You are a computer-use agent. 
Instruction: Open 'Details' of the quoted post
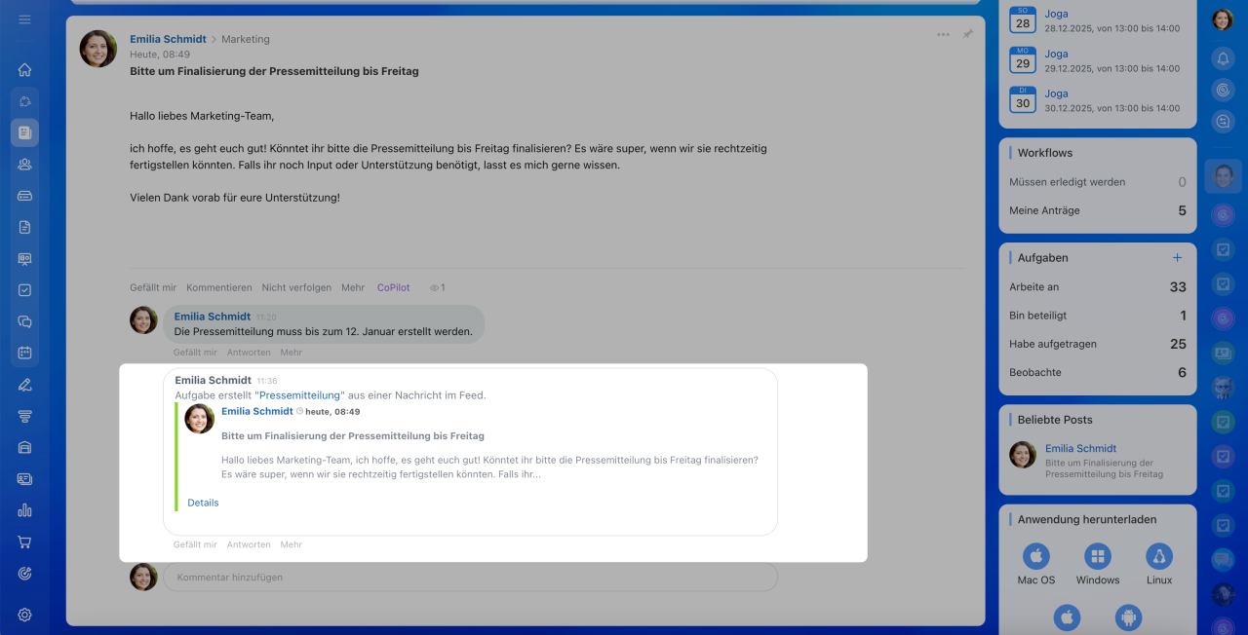pos(203,503)
